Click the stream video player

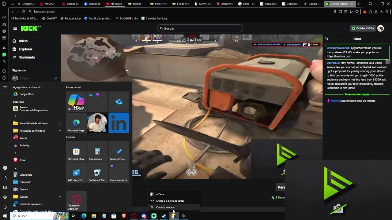tap(191, 106)
